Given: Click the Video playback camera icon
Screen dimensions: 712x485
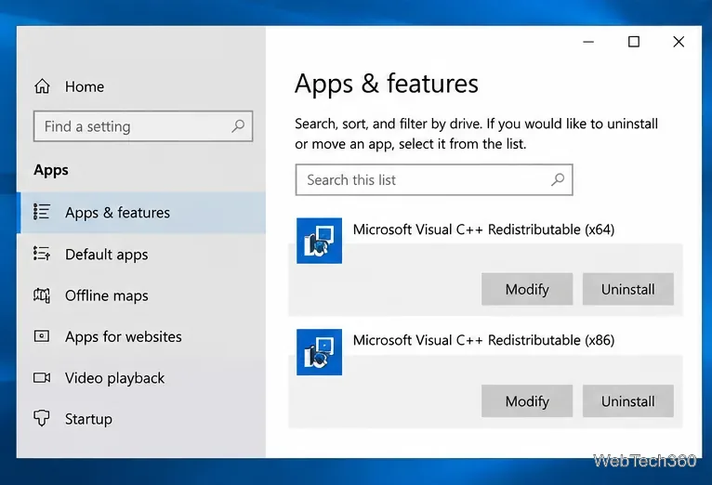Looking at the screenshot, I should click(42, 377).
